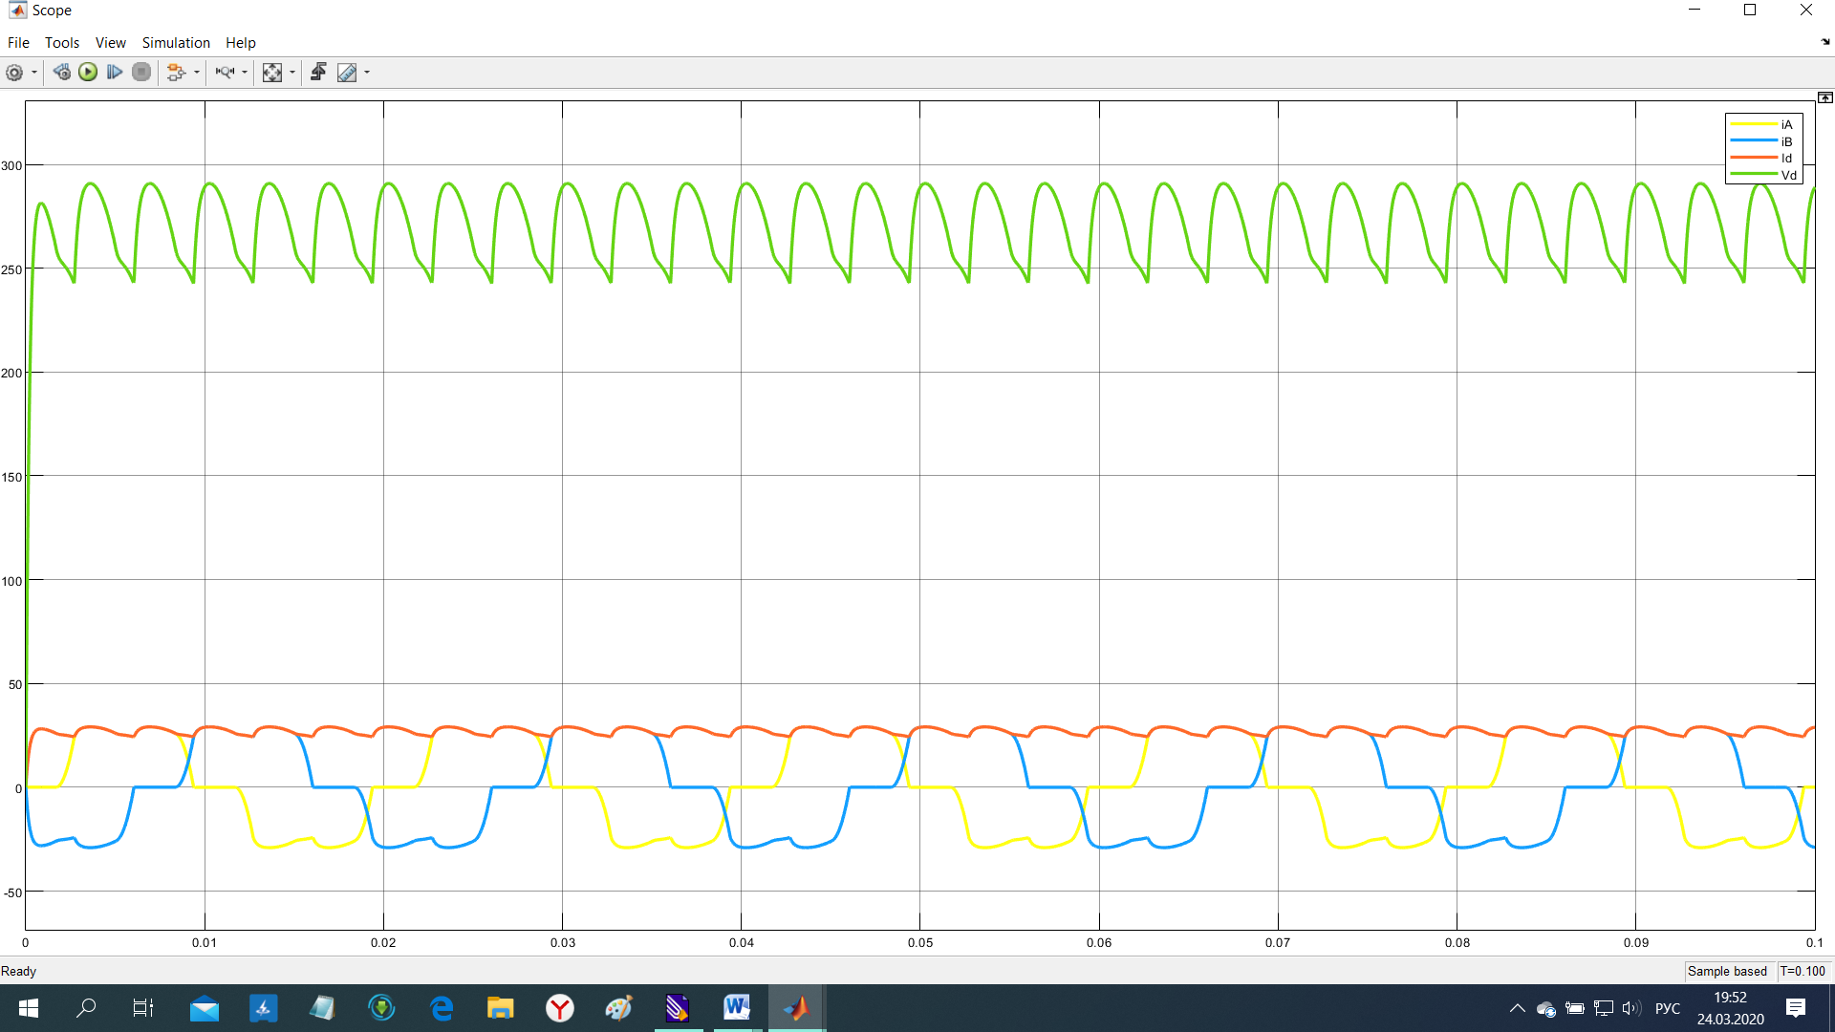Open the Tools menu
This screenshot has height=1032, width=1835.
(x=62, y=43)
